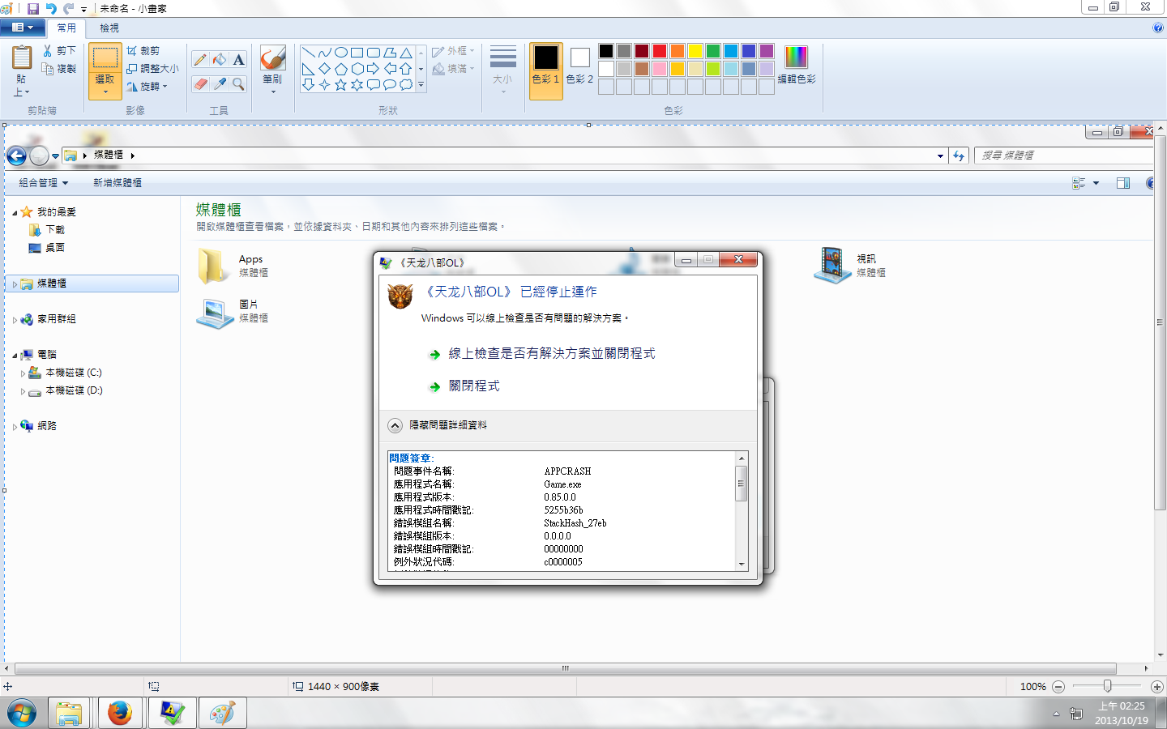The width and height of the screenshot is (1167, 729).
Task: Click the Undo icon in title bar
Action: click(51, 8)
